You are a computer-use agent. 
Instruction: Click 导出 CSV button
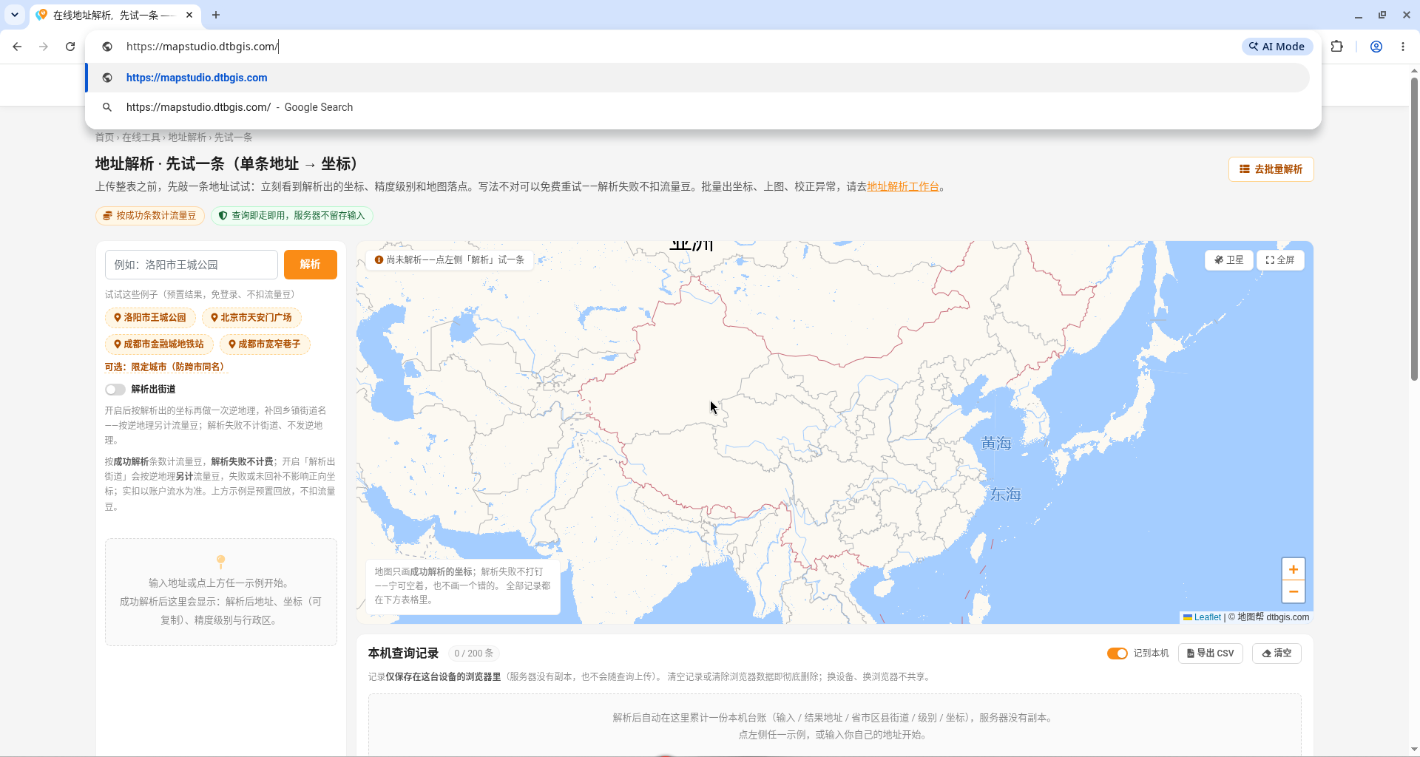pyautogui.click(x=1211, y=654)
